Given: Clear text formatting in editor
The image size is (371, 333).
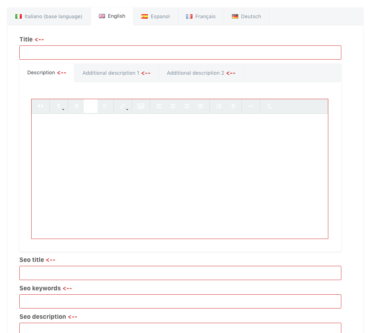Looking at the screenshot, I should 269,106.
